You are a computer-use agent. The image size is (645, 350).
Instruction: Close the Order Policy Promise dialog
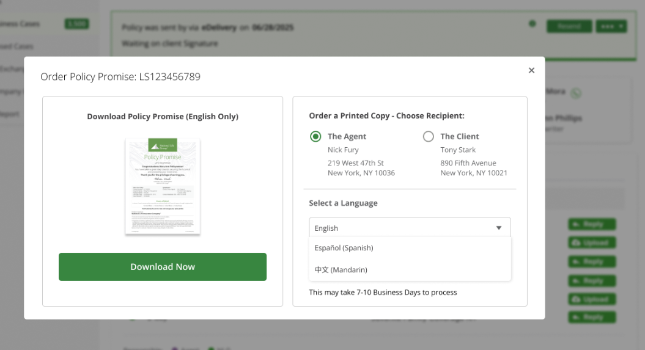531,70
